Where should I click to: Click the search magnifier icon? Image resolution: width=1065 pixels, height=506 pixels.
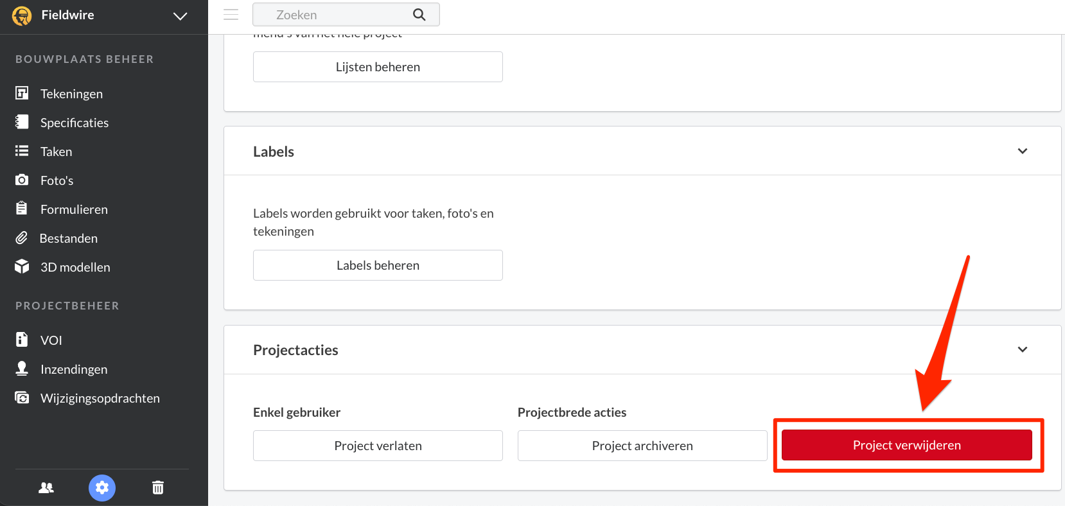pos(419,15)
